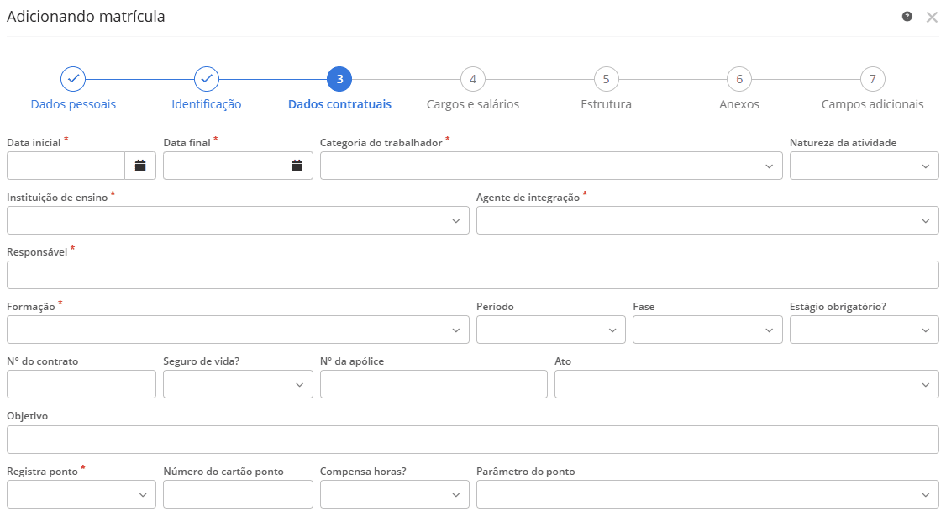This screenshot has height=522, width=946.
Task: Click the help question mark icon
Action: (x=907, y=16)
